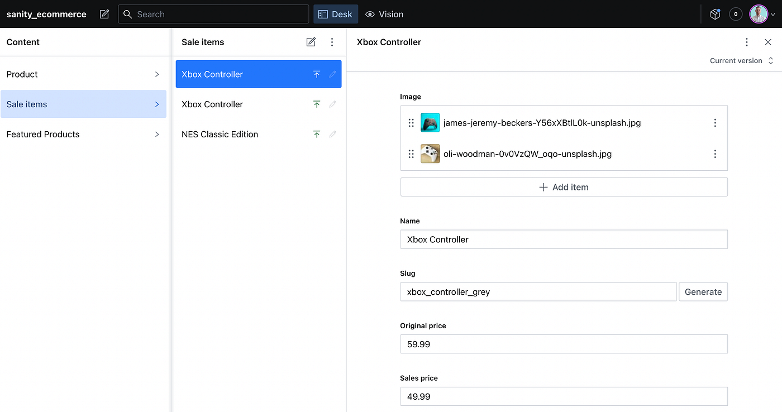Click the james-jeremy-beckers-Y56xXBtlL0k-unsplash.jpg filename

[542, 123]
